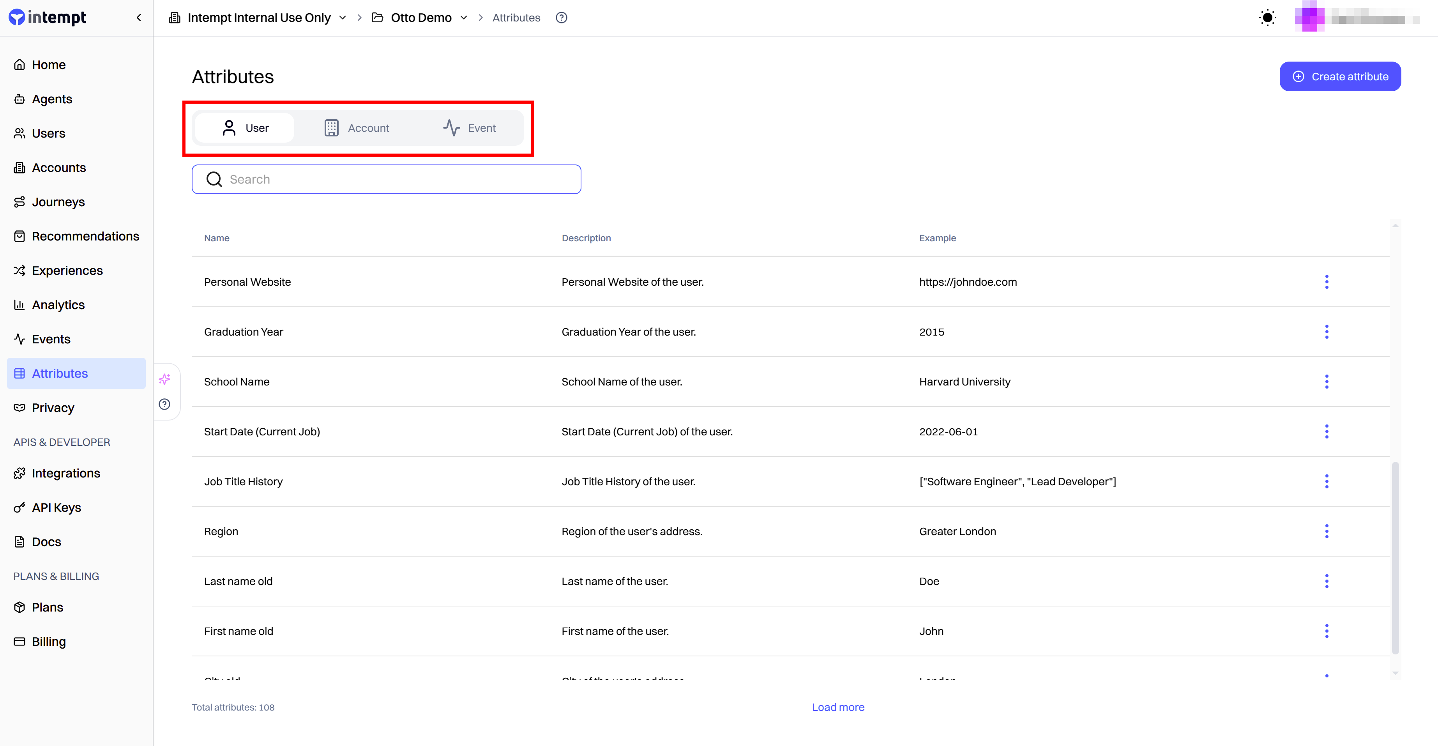Select the User attributes tab
Viewport: 1438px width, 746px height.
[x=244, y=128]
